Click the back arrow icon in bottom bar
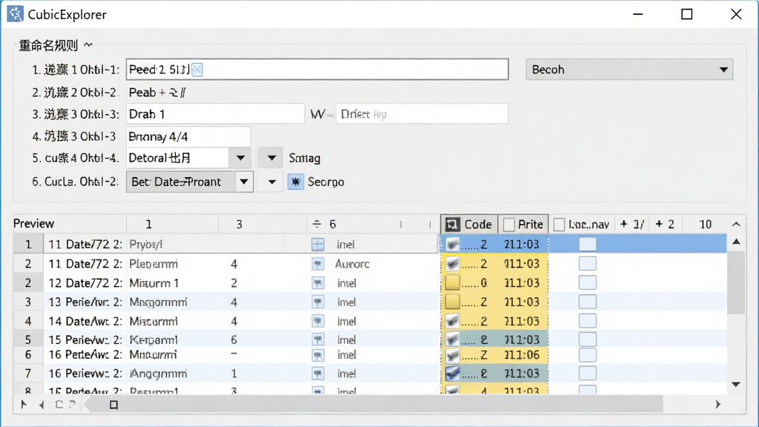The height and width of the screenshot is (427, 759). [42, 404]
